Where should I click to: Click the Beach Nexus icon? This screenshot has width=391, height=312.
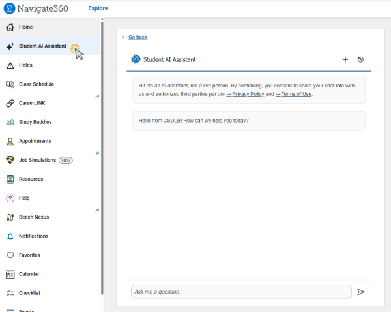10,217
